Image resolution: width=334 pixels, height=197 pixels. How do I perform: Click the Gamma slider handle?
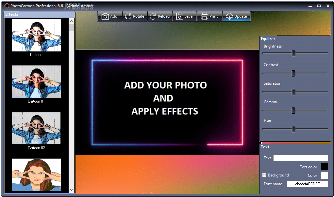point(293,110)
